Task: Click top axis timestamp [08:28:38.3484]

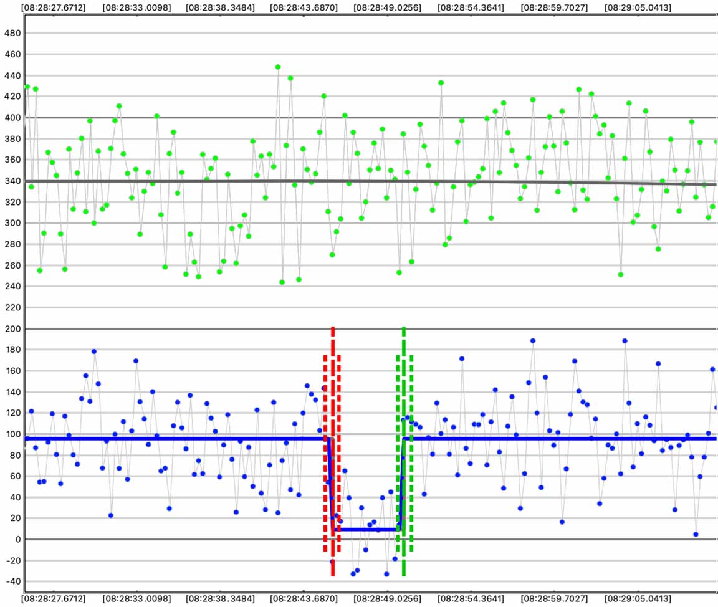Action: click(220, 7)
